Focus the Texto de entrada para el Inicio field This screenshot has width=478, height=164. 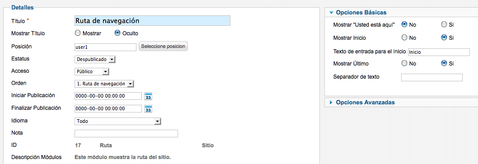click(439, 52)
